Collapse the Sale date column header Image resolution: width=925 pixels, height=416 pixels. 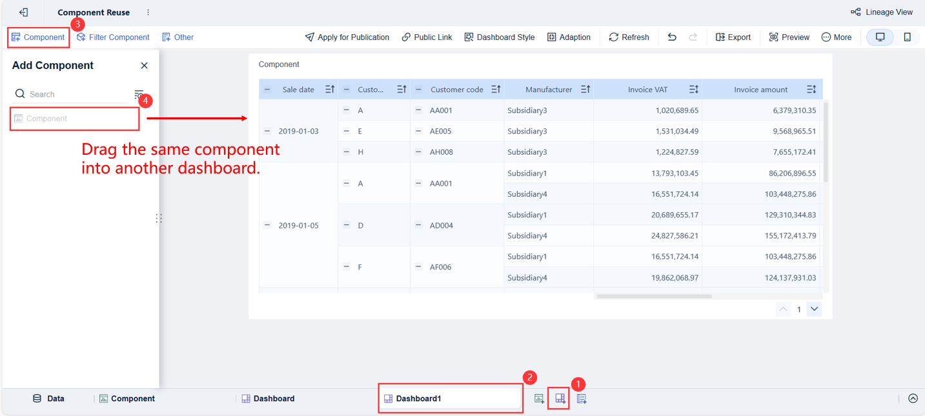267,90
